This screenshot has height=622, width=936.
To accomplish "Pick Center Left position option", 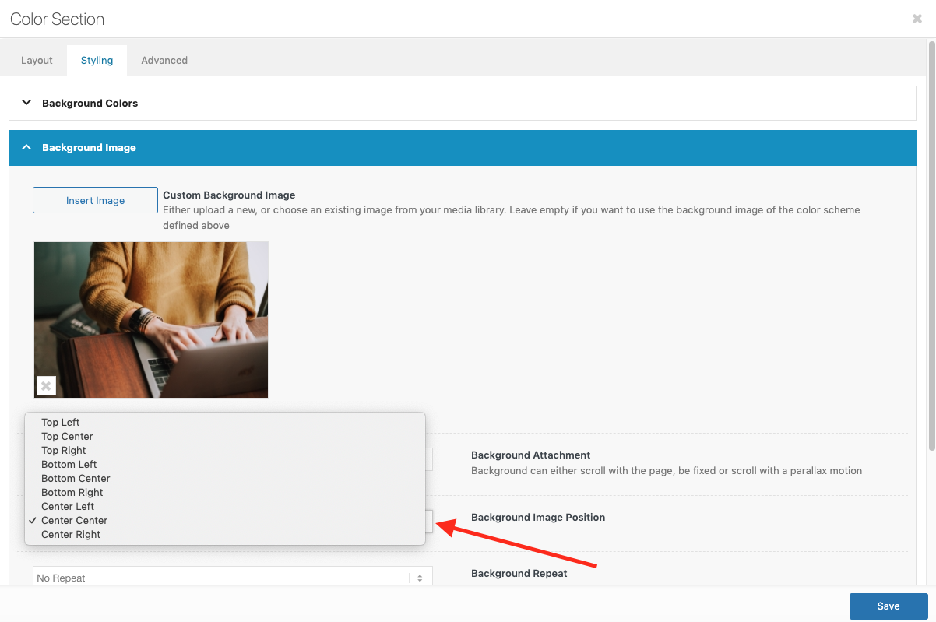I will (225, 507).
